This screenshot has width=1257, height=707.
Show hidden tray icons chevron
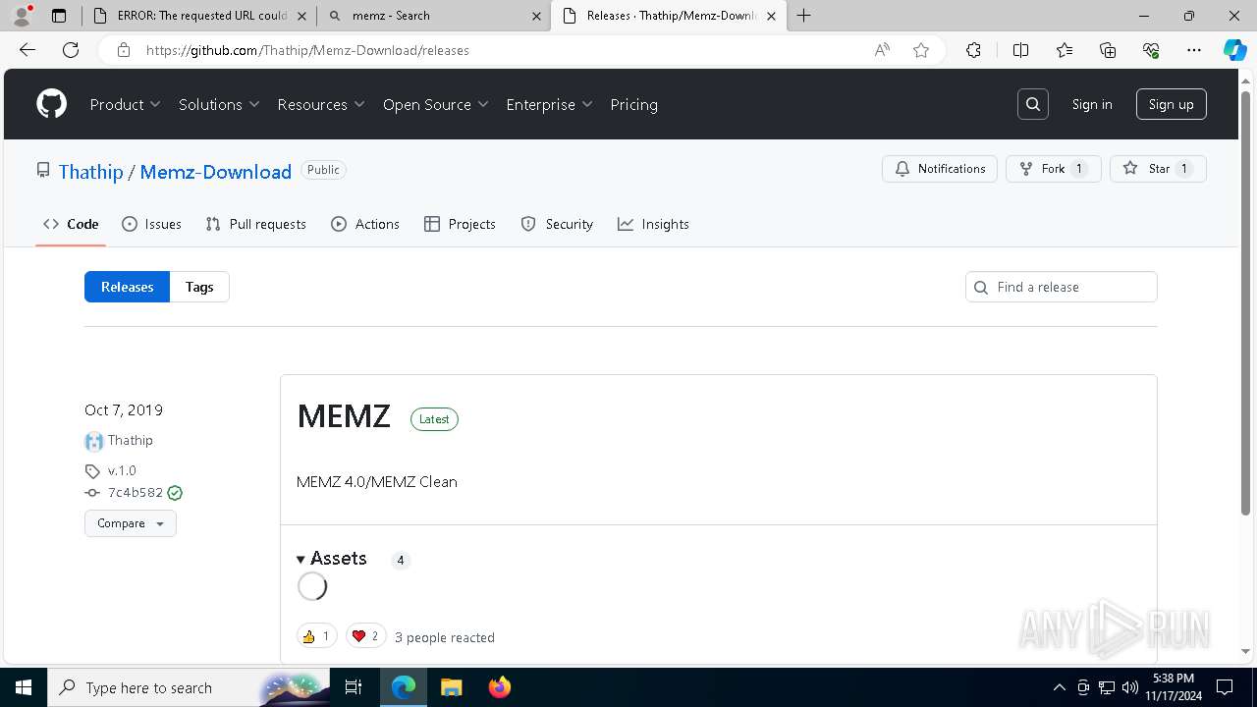(1059, 687)
